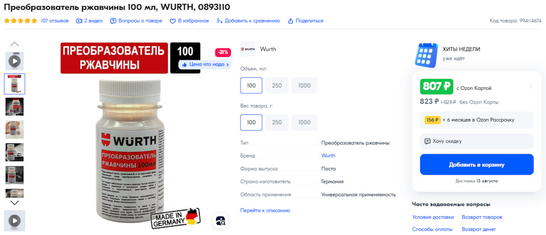Click Добавить в корзину button
The width and height of the screenshot is (546, 235).
477,164
